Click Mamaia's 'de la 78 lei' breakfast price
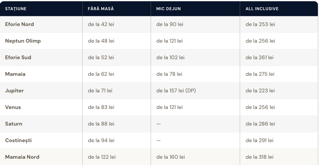Image resolution: width=319 pixels, height=167 pixels. click(x=169, y=74)
